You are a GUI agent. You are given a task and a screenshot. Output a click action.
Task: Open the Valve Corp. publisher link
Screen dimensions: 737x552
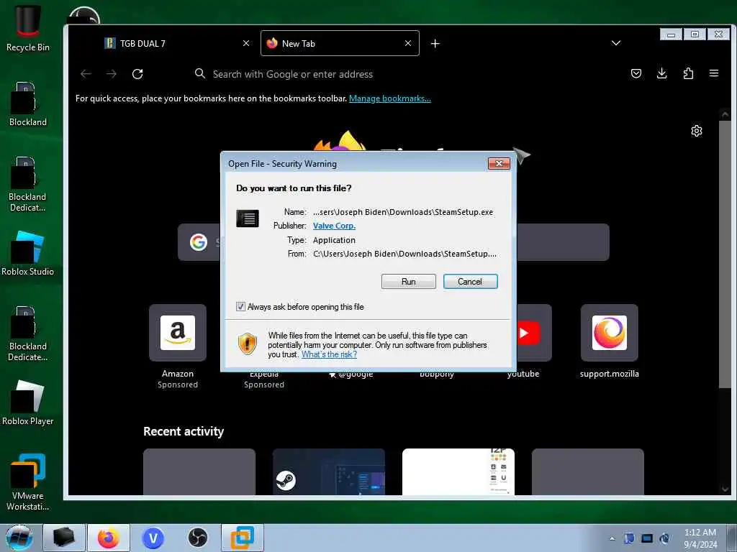(334, 226)
